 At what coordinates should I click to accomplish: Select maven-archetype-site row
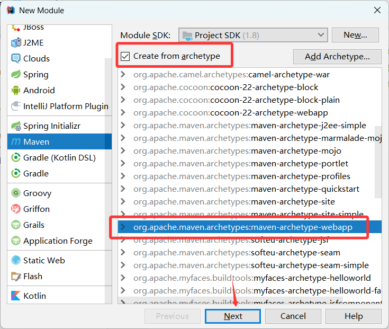250,201
